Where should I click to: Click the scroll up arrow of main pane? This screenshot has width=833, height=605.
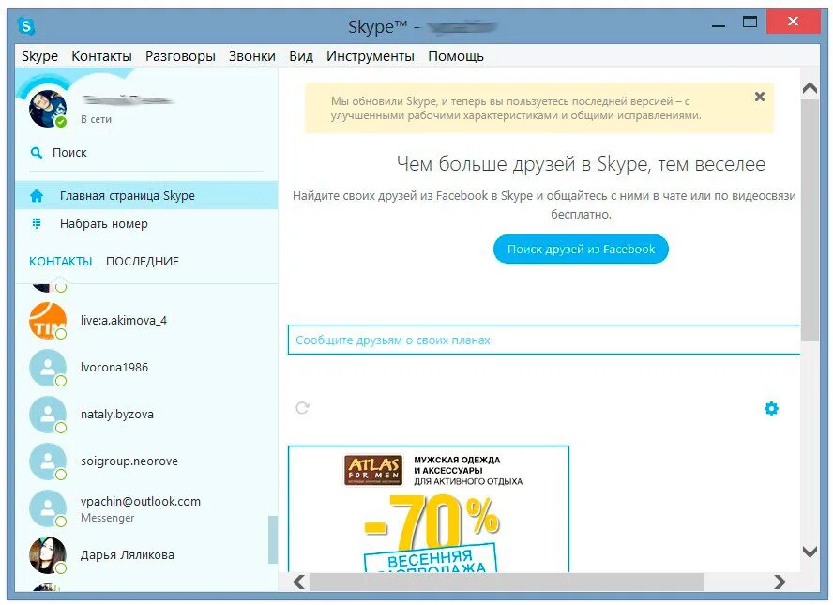pos(810,88)
